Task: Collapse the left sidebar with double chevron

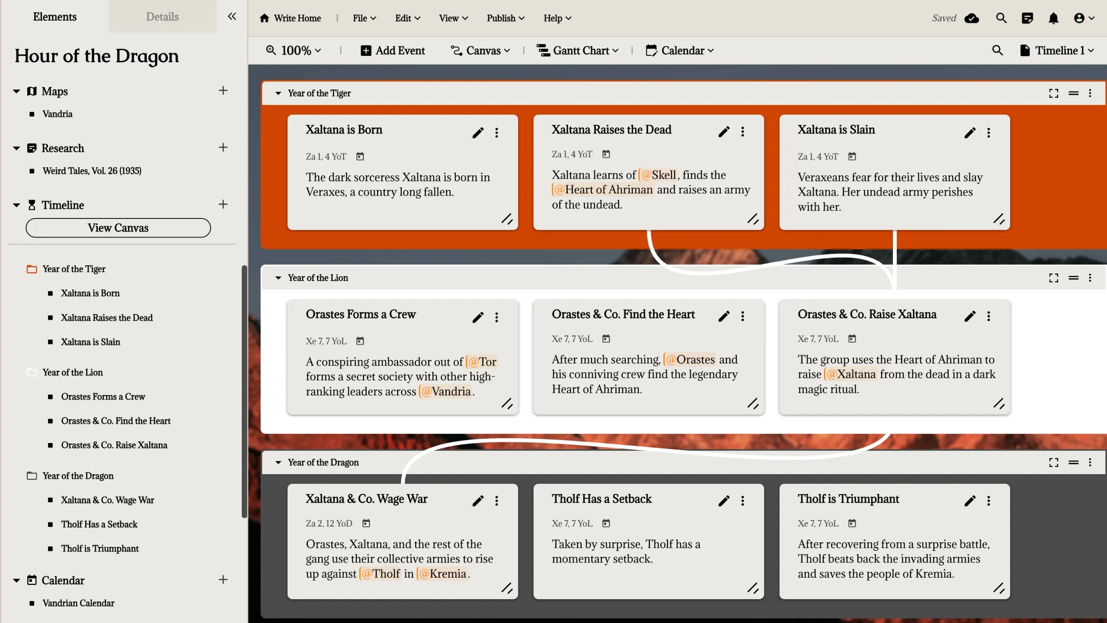Action: (x=232, y=16)
